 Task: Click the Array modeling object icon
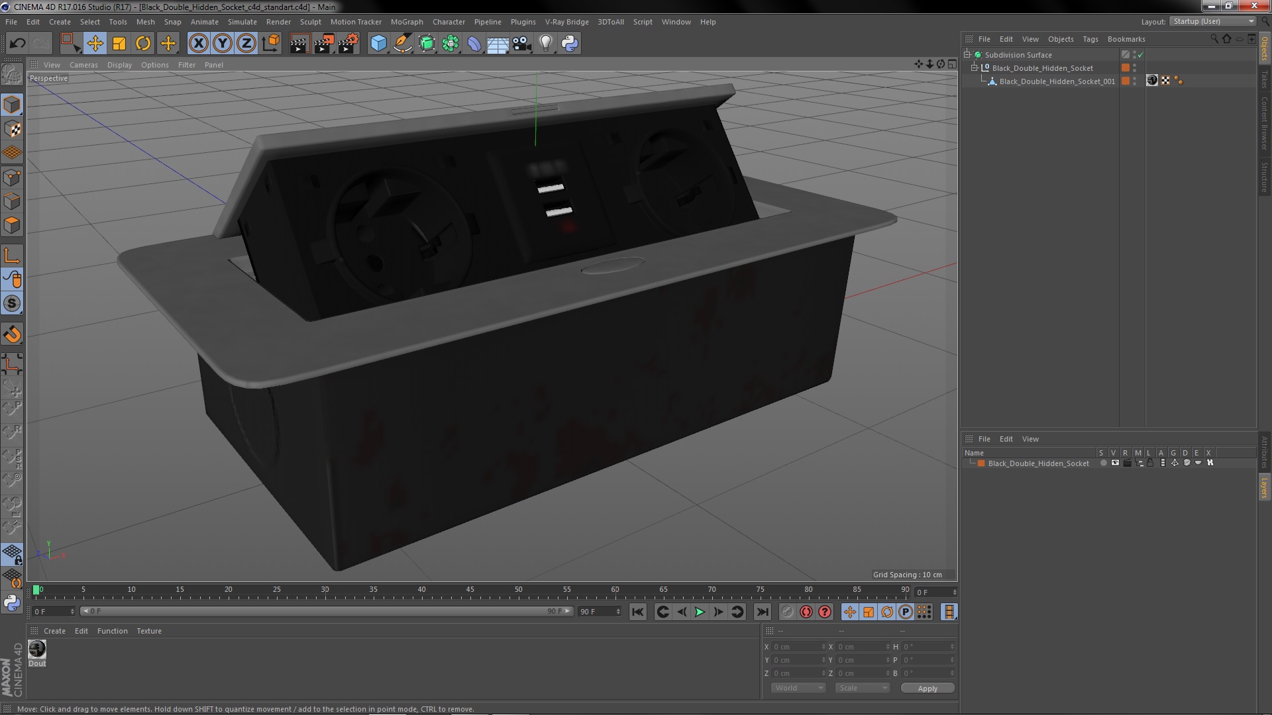[x=450, y=44]
